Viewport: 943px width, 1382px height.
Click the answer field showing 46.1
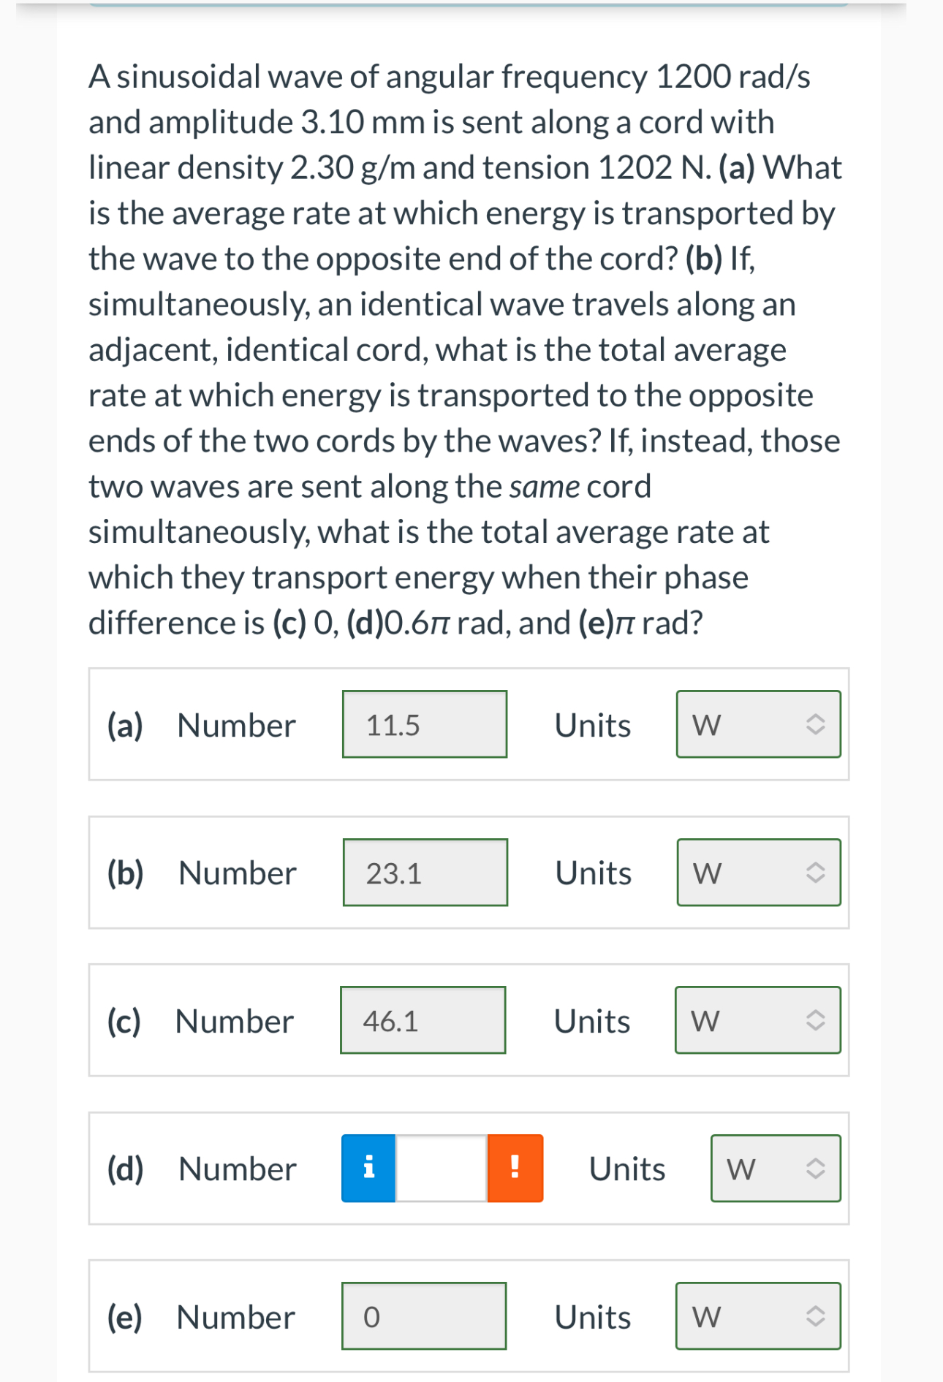click(423, 1021)
